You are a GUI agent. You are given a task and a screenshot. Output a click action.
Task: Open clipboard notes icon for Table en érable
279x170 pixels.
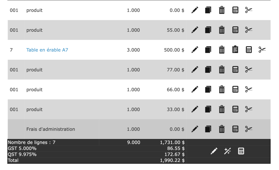pyautogui.click(x=235, y=50)
